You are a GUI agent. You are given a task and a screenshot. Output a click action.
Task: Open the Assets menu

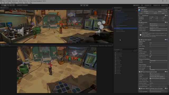click(8, 3)
